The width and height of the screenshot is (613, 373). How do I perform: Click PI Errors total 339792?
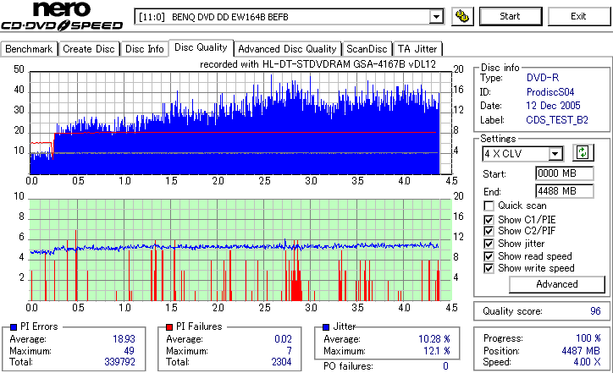pos(119,362)
